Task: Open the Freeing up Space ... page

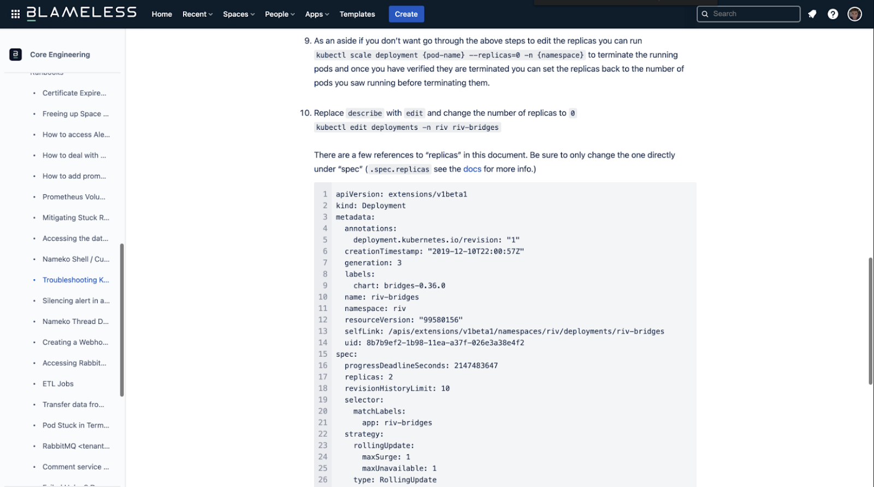Action: 75,114
